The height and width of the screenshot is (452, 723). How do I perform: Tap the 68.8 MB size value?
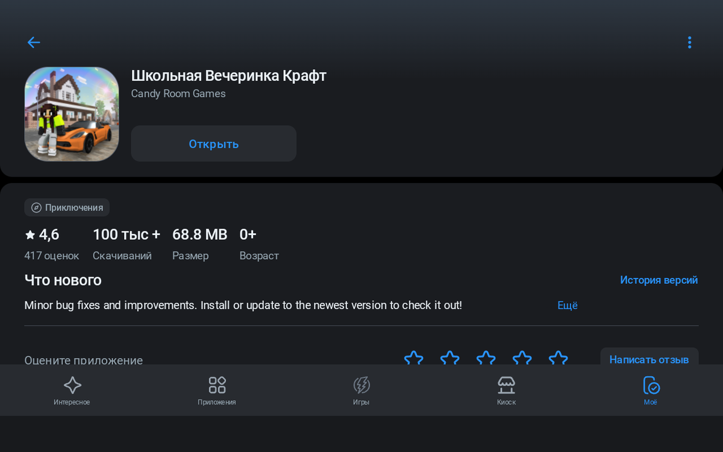point(200,234)
